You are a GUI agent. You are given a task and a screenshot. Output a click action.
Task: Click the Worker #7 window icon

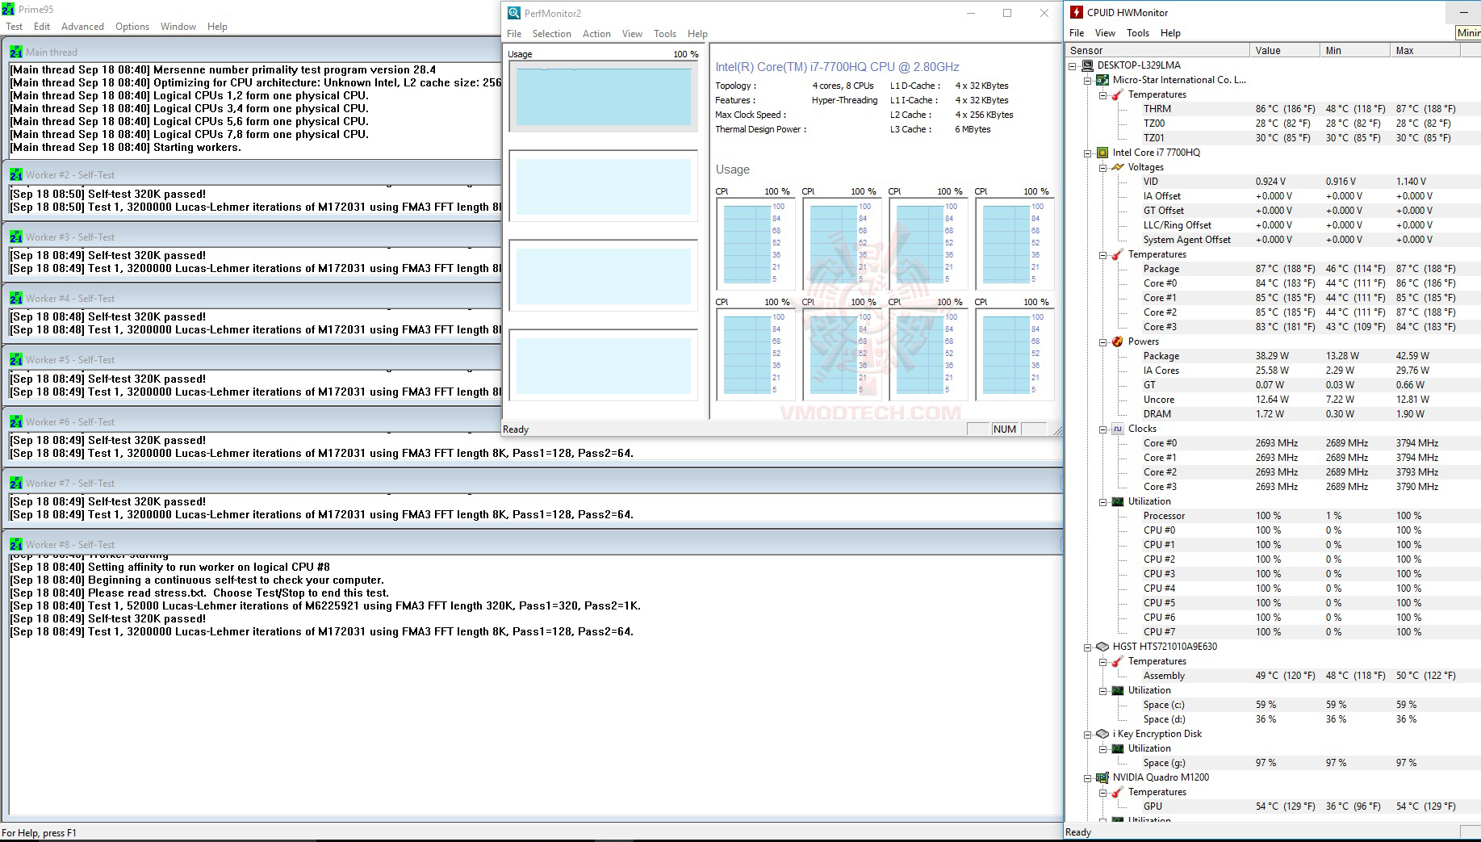pyautogui.click(x=16, y=483)
